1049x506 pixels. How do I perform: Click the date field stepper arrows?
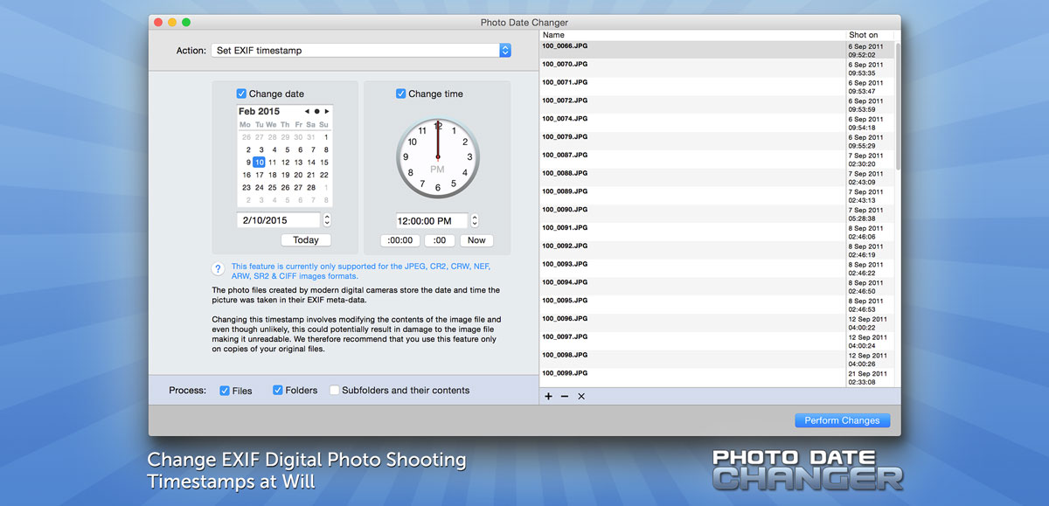click(327, 220)
